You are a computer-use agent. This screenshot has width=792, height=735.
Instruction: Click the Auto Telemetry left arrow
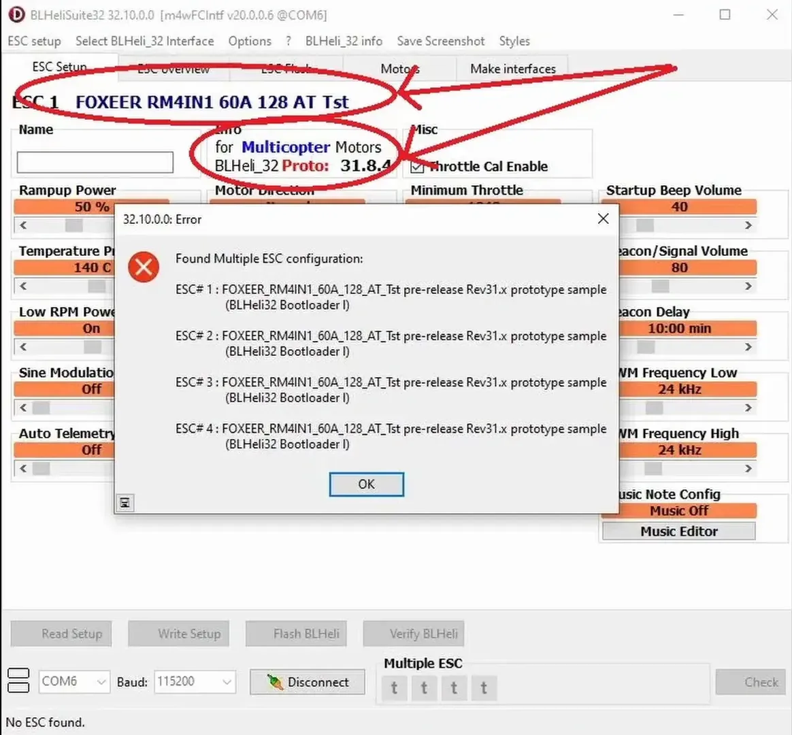23,469
